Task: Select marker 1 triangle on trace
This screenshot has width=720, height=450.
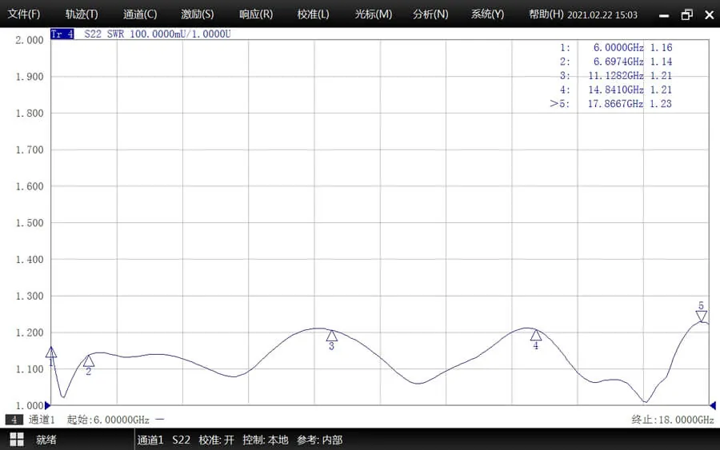Action: pyautogui.click(x=51, y=352)
